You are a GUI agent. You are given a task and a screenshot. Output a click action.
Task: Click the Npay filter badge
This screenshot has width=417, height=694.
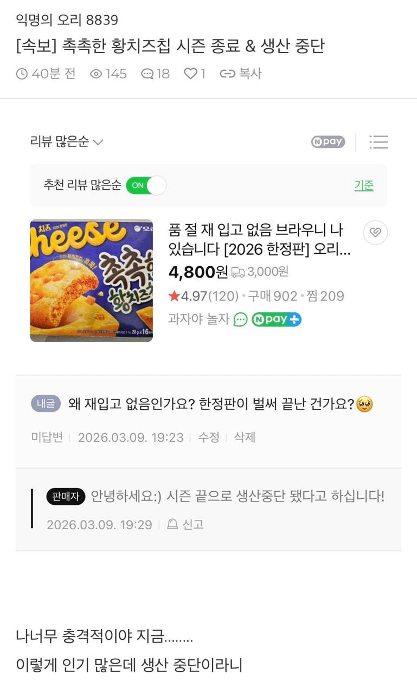point(328,142)
